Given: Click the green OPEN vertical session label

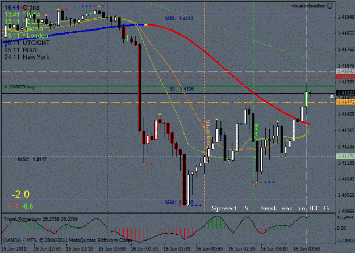Looking at the screenshot, I should click(x=257, y=132).
